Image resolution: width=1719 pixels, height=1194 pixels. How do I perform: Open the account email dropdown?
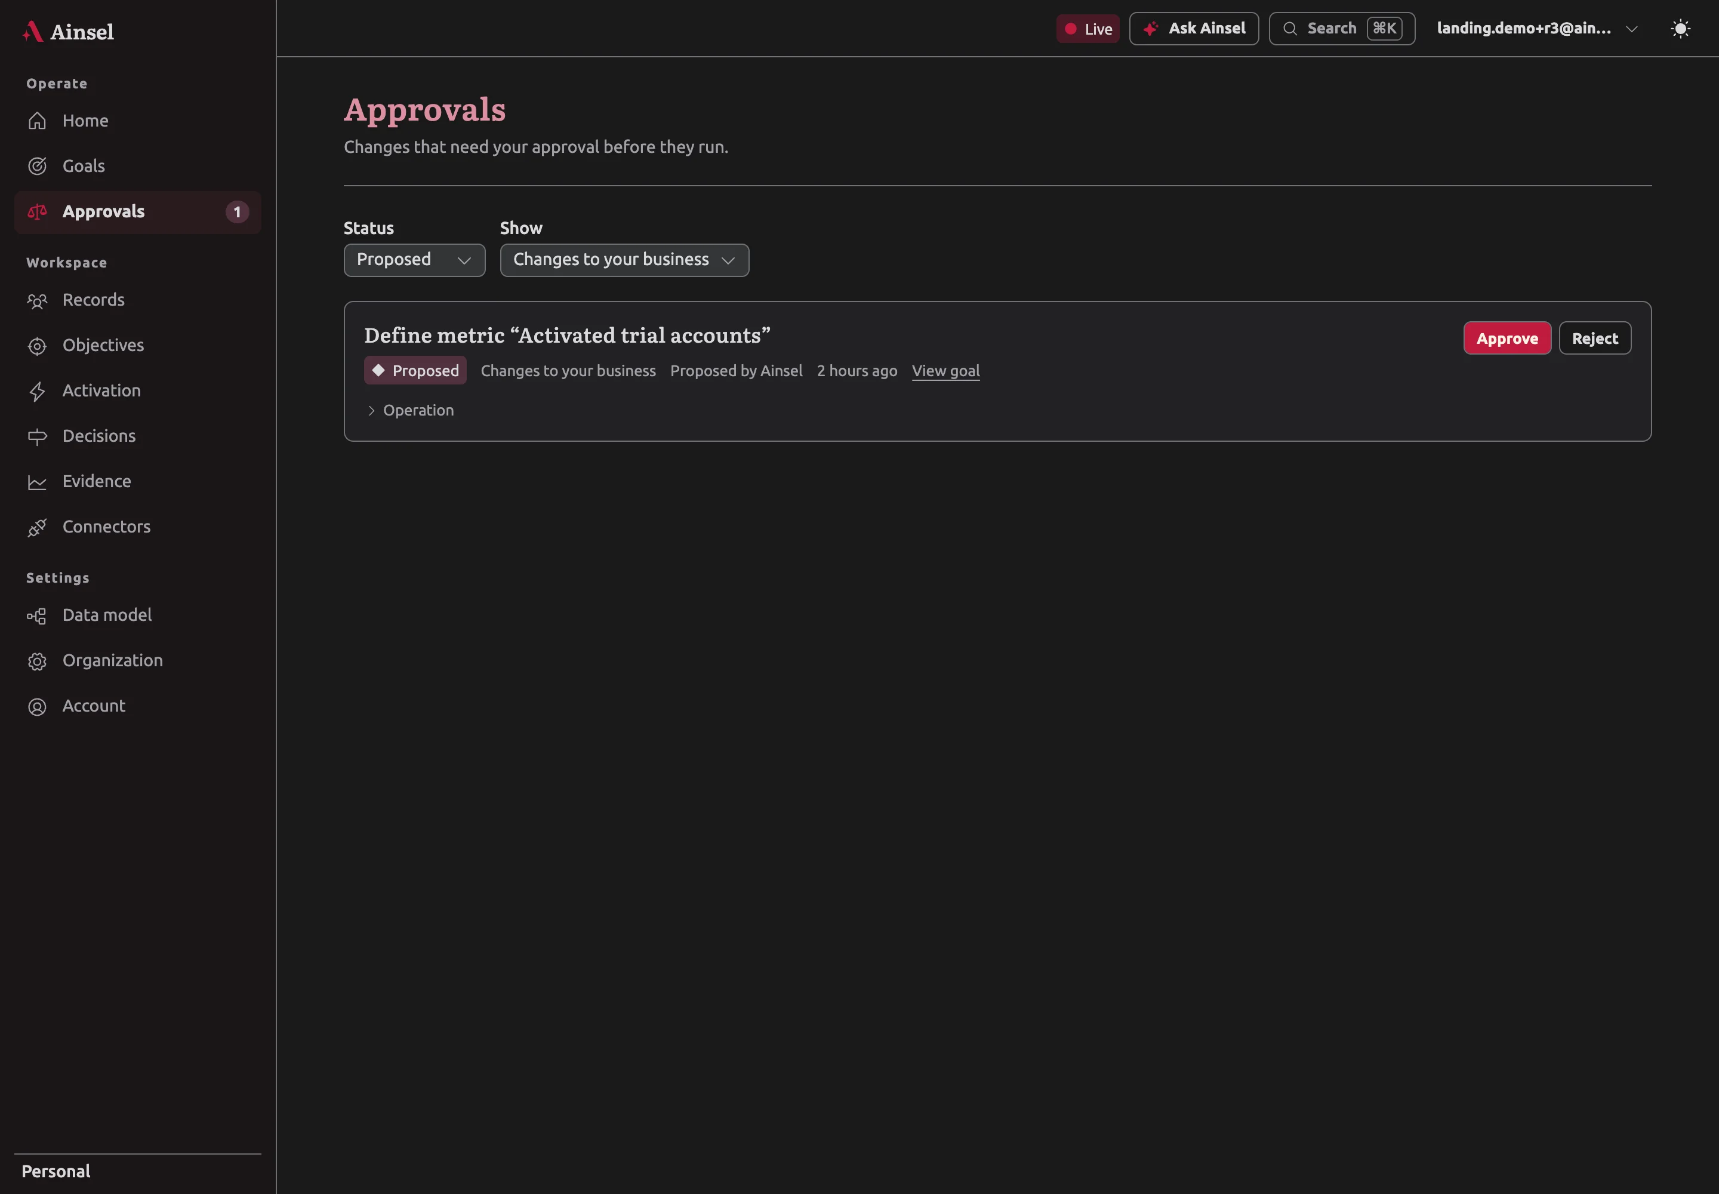coord(1537,29)
